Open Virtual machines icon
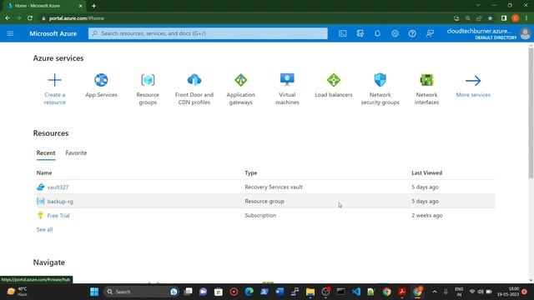The height and width of the screenshot is (300, 534). 287,80
